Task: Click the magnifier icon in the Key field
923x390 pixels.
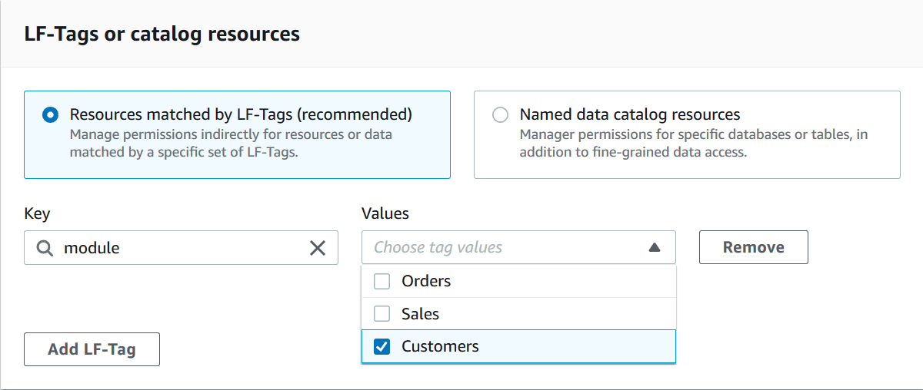Action: [x=45, y=248]
